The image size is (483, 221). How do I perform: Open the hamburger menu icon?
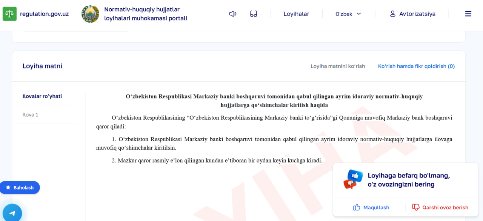(x=468, y=14)
